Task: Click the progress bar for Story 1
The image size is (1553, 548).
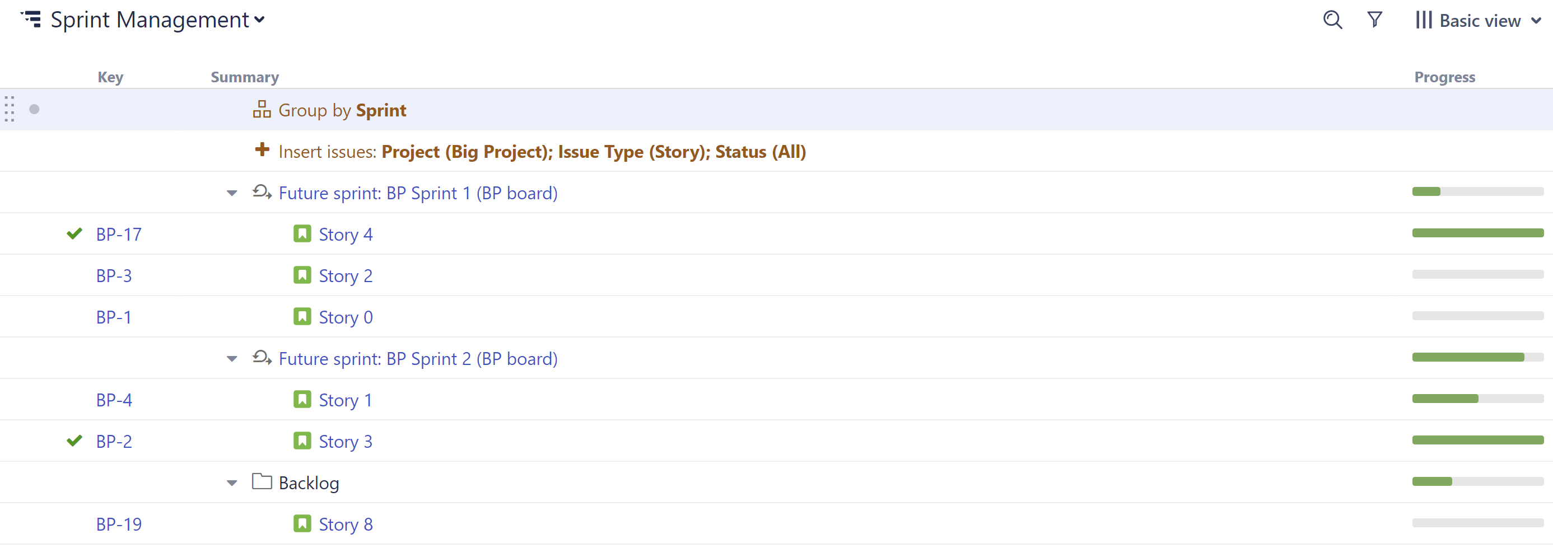Action: [1477, 399]
